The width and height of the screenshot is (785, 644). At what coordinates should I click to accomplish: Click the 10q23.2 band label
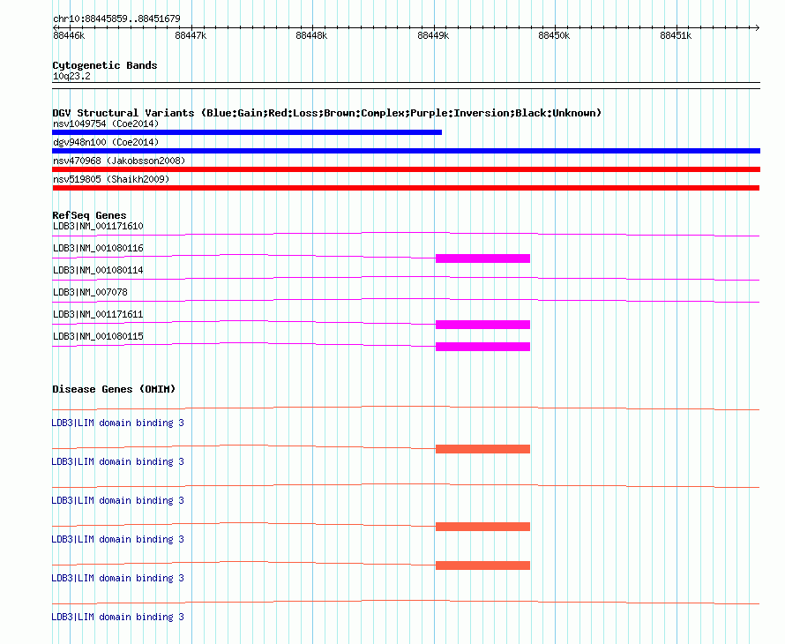point(71,76)
